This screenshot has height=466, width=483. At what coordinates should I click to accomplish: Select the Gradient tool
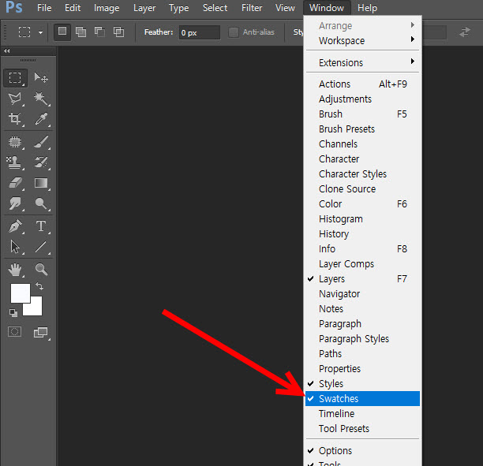coord(41,183)
